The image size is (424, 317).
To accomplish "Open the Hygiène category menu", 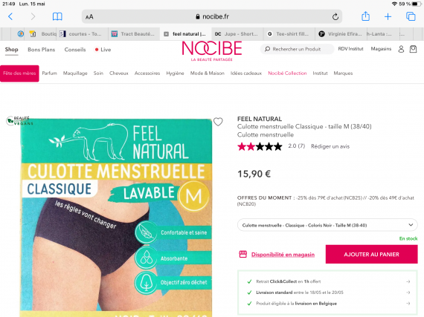I will 175,73.
